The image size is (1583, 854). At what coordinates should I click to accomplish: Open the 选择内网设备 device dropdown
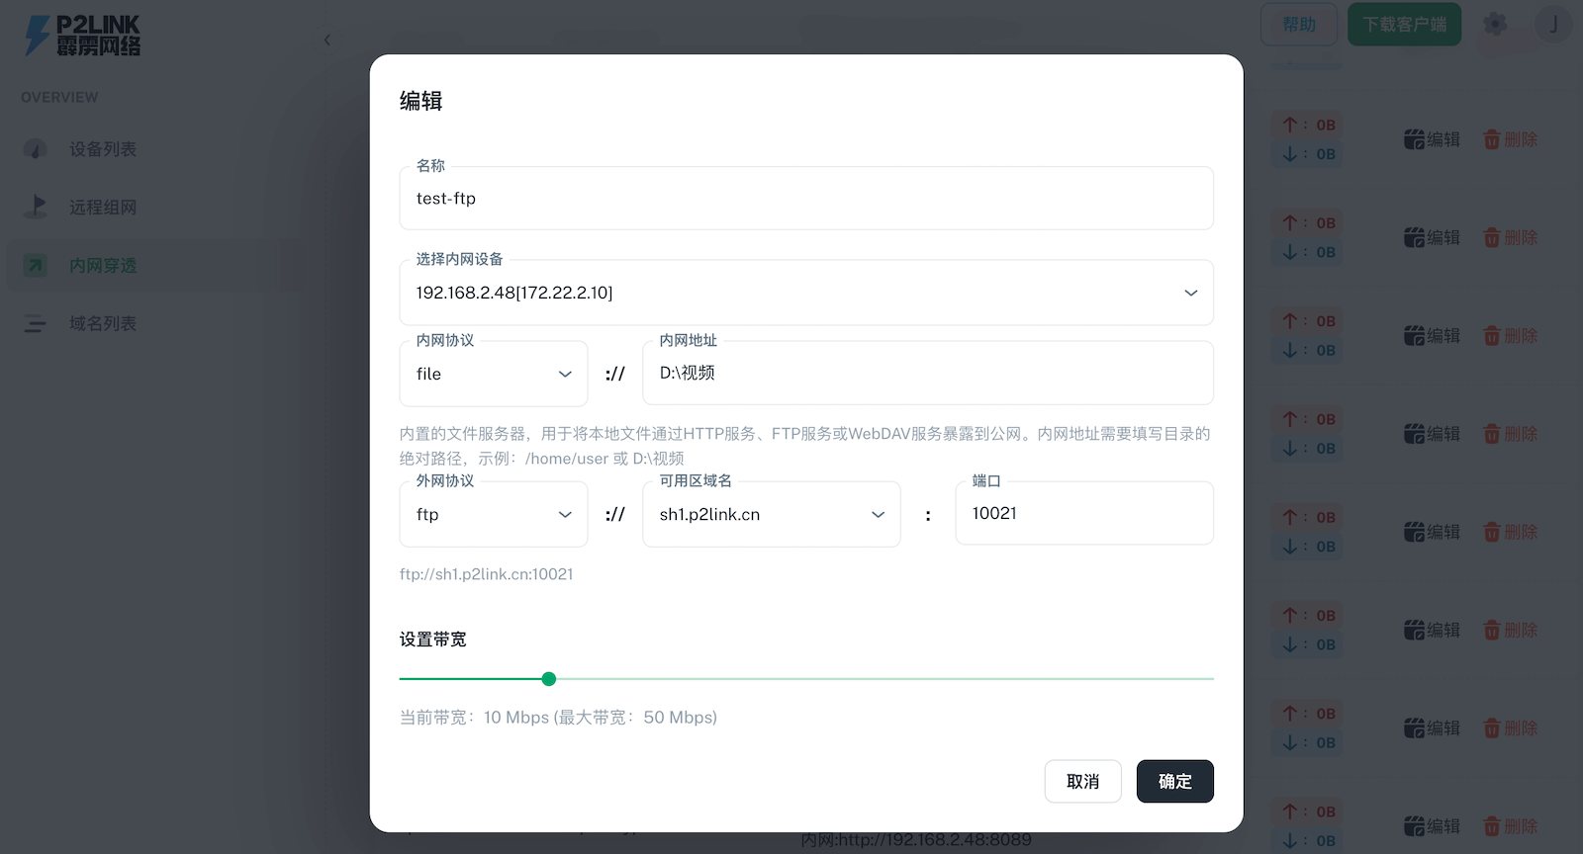806,293
